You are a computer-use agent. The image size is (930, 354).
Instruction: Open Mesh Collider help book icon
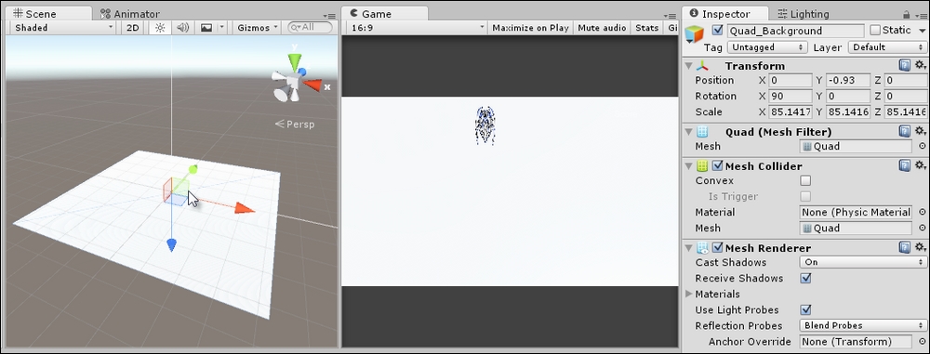(905, 166)
